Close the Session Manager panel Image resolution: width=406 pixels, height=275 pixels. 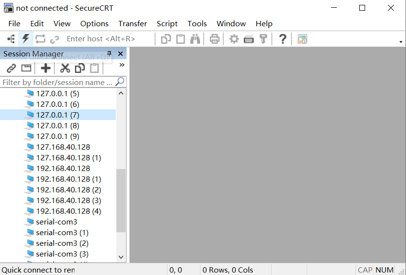click(x=120, y=53)
